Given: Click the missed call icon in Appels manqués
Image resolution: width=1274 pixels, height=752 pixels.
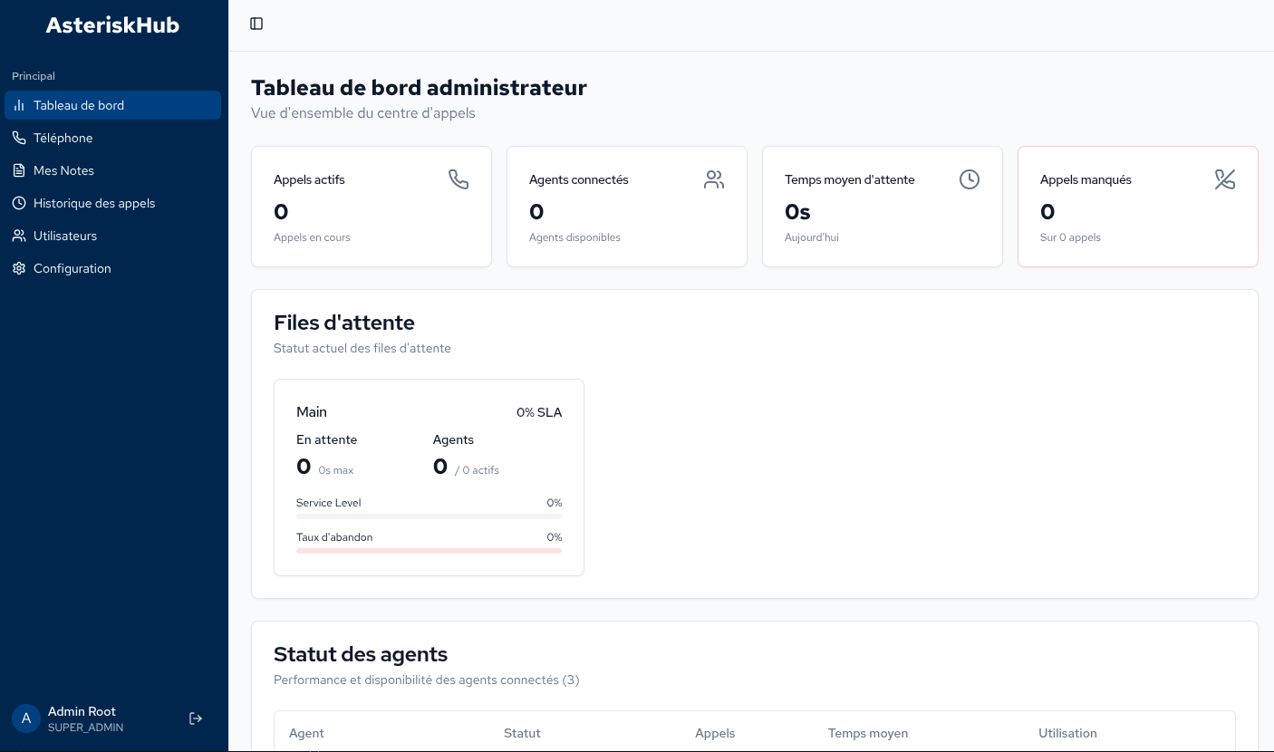Looking at the screenshot, I should point(1225,179).
